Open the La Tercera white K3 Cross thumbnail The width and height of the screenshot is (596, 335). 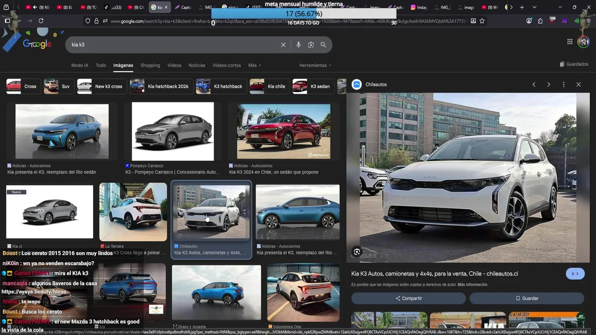[x=133, y=212]
